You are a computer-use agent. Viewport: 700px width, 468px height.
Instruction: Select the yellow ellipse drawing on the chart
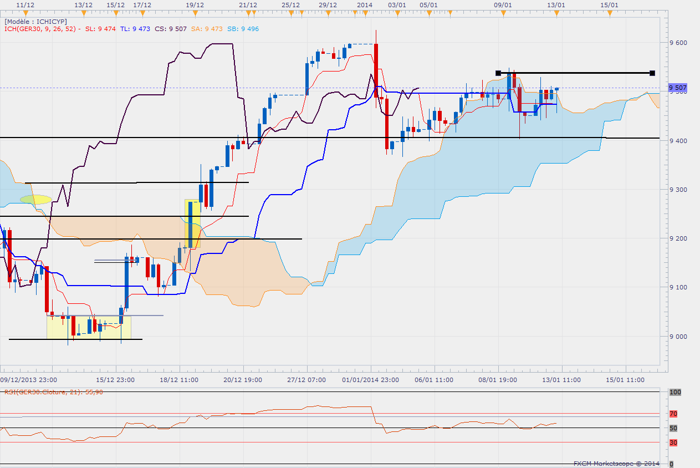tap(35, 199)
